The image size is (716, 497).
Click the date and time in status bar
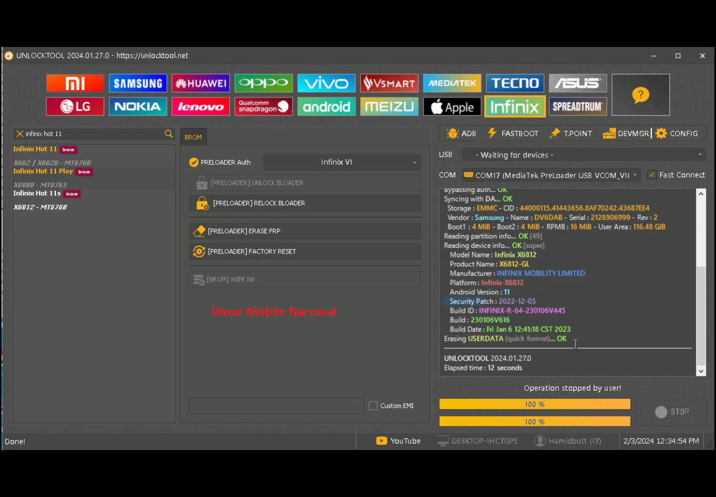[x=661, y=441]
